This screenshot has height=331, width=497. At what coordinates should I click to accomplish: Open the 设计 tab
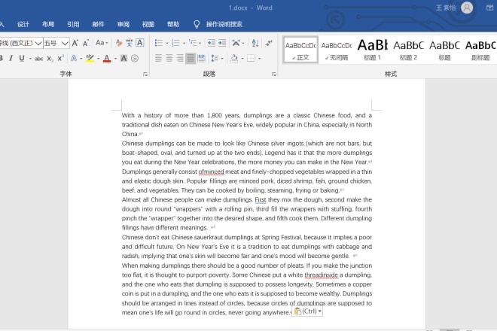(23, 24)
